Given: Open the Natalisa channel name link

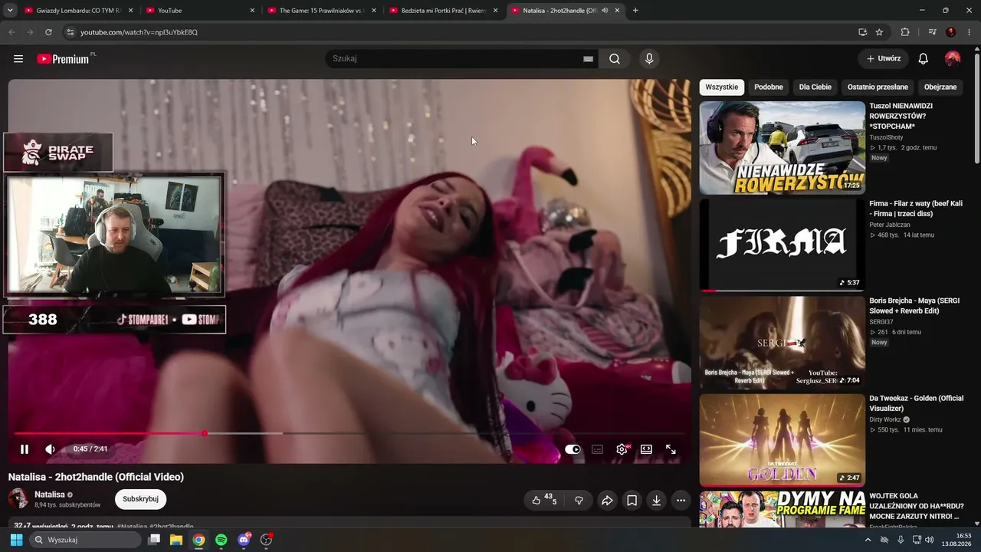Looking at the screenshot, I should tap(50, 495).
